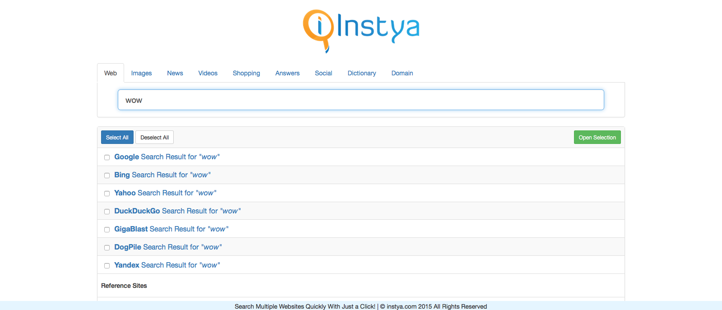The image size is (722, 310).
Task: Switch to the Web tab
Action: coord(111,73)
